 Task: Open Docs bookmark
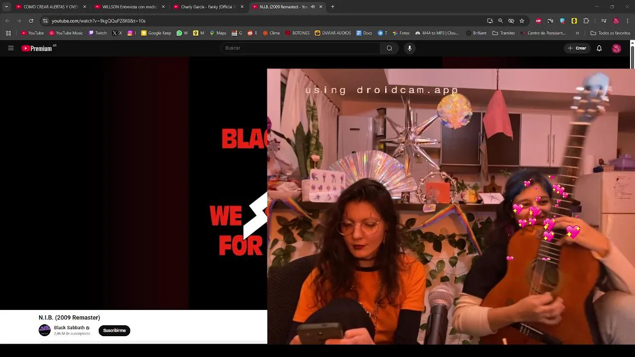pos(364,33)
